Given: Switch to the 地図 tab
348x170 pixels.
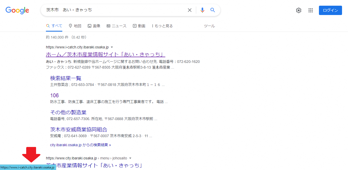Looking at the screenshot, I should (75, 26).
